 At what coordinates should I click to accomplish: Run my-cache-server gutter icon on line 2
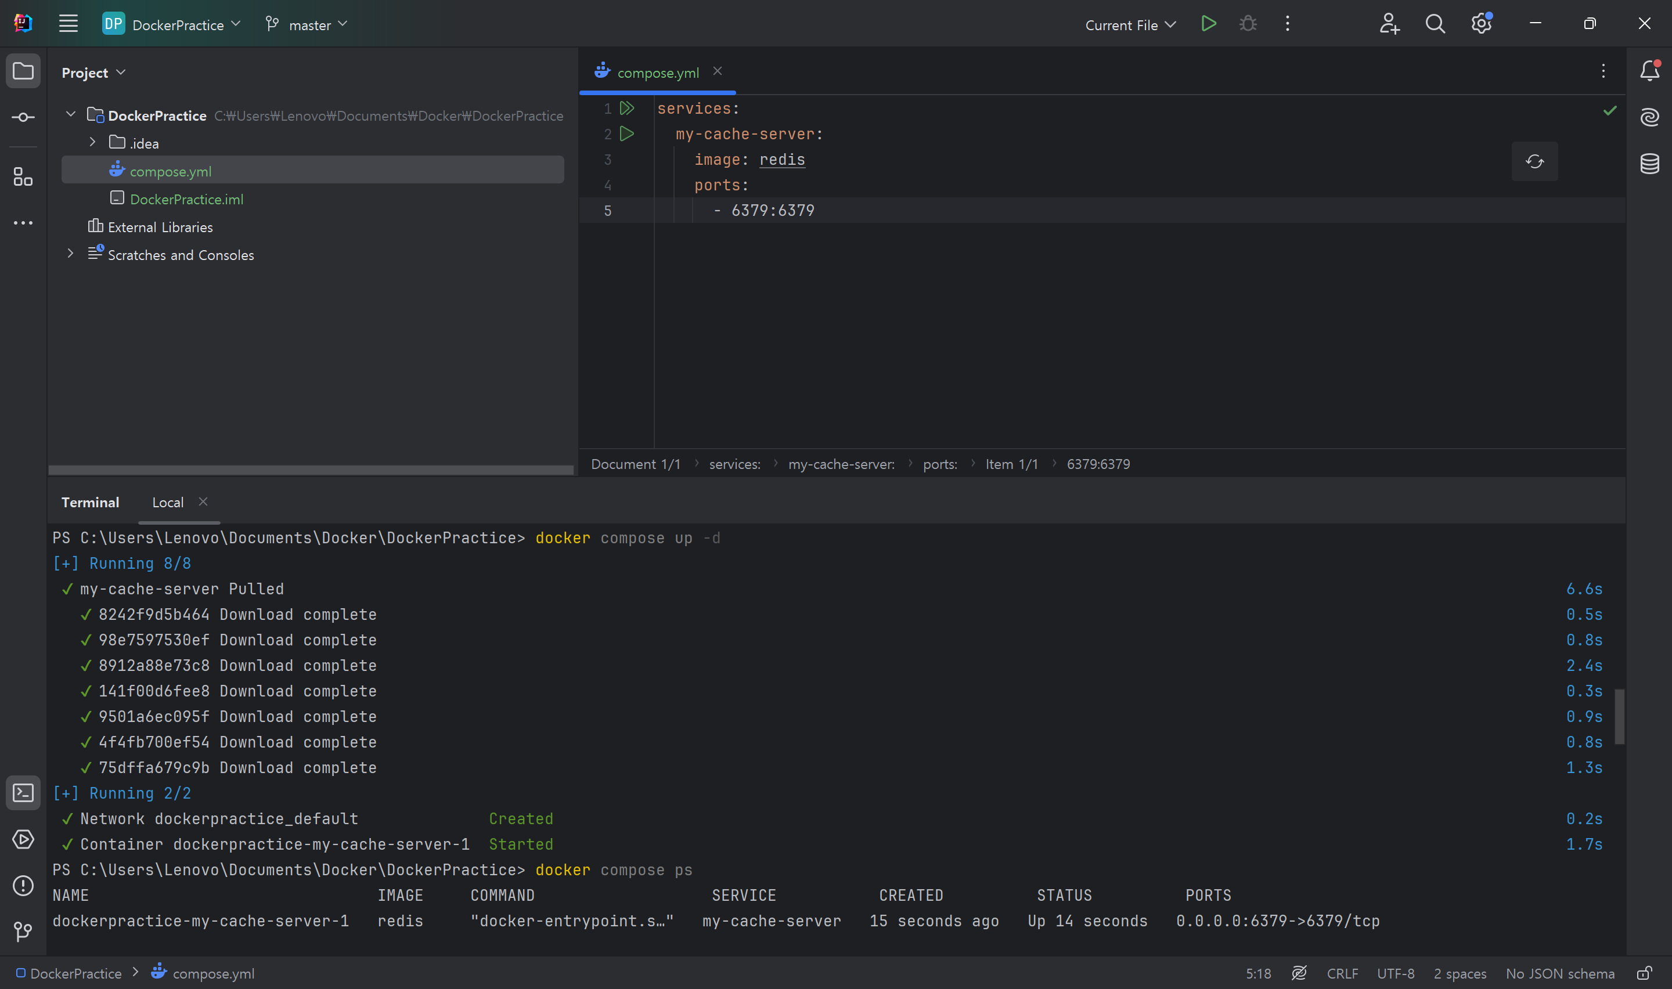coord(627,134)
